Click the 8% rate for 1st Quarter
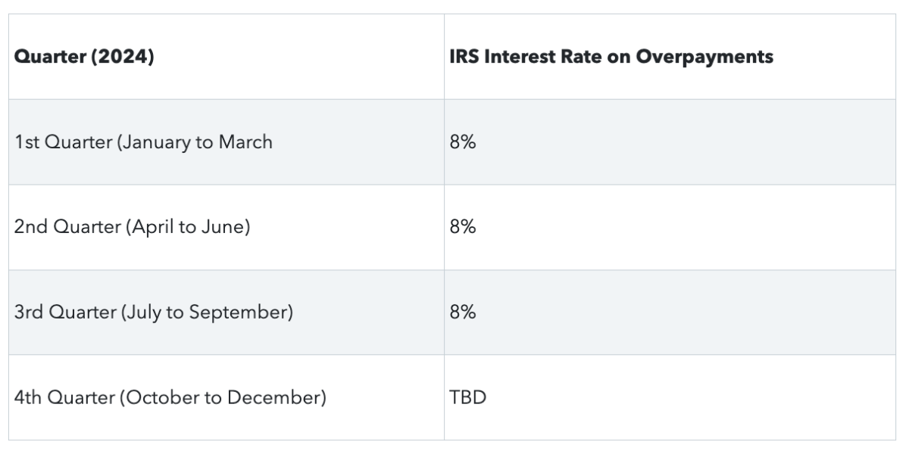909x454 pixels. pyautogui.click(x=462, y=141)
